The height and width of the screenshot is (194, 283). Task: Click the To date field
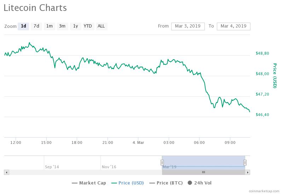tap(233, 26)
